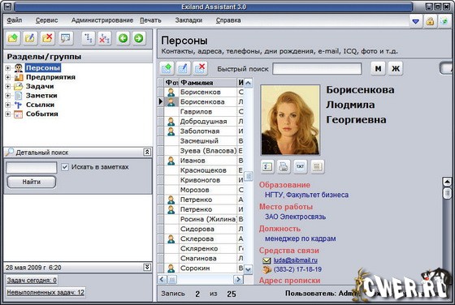Expand the date panel chevron
This screenshot has height=305, width=455.
coord(147,267)
